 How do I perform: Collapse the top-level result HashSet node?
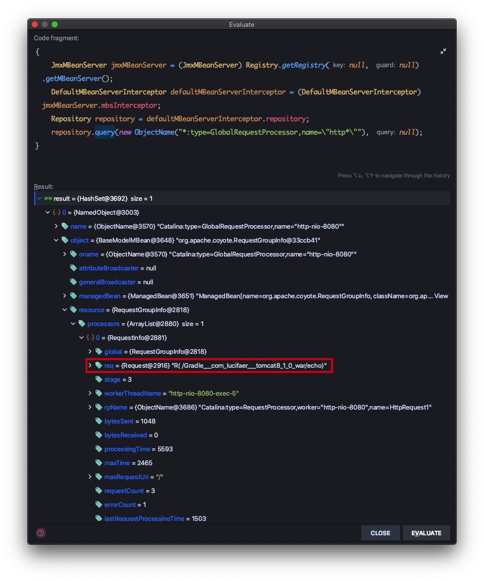coord(39,198)
